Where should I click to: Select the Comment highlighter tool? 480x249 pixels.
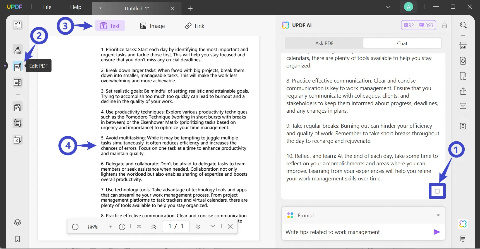(18, 50)
